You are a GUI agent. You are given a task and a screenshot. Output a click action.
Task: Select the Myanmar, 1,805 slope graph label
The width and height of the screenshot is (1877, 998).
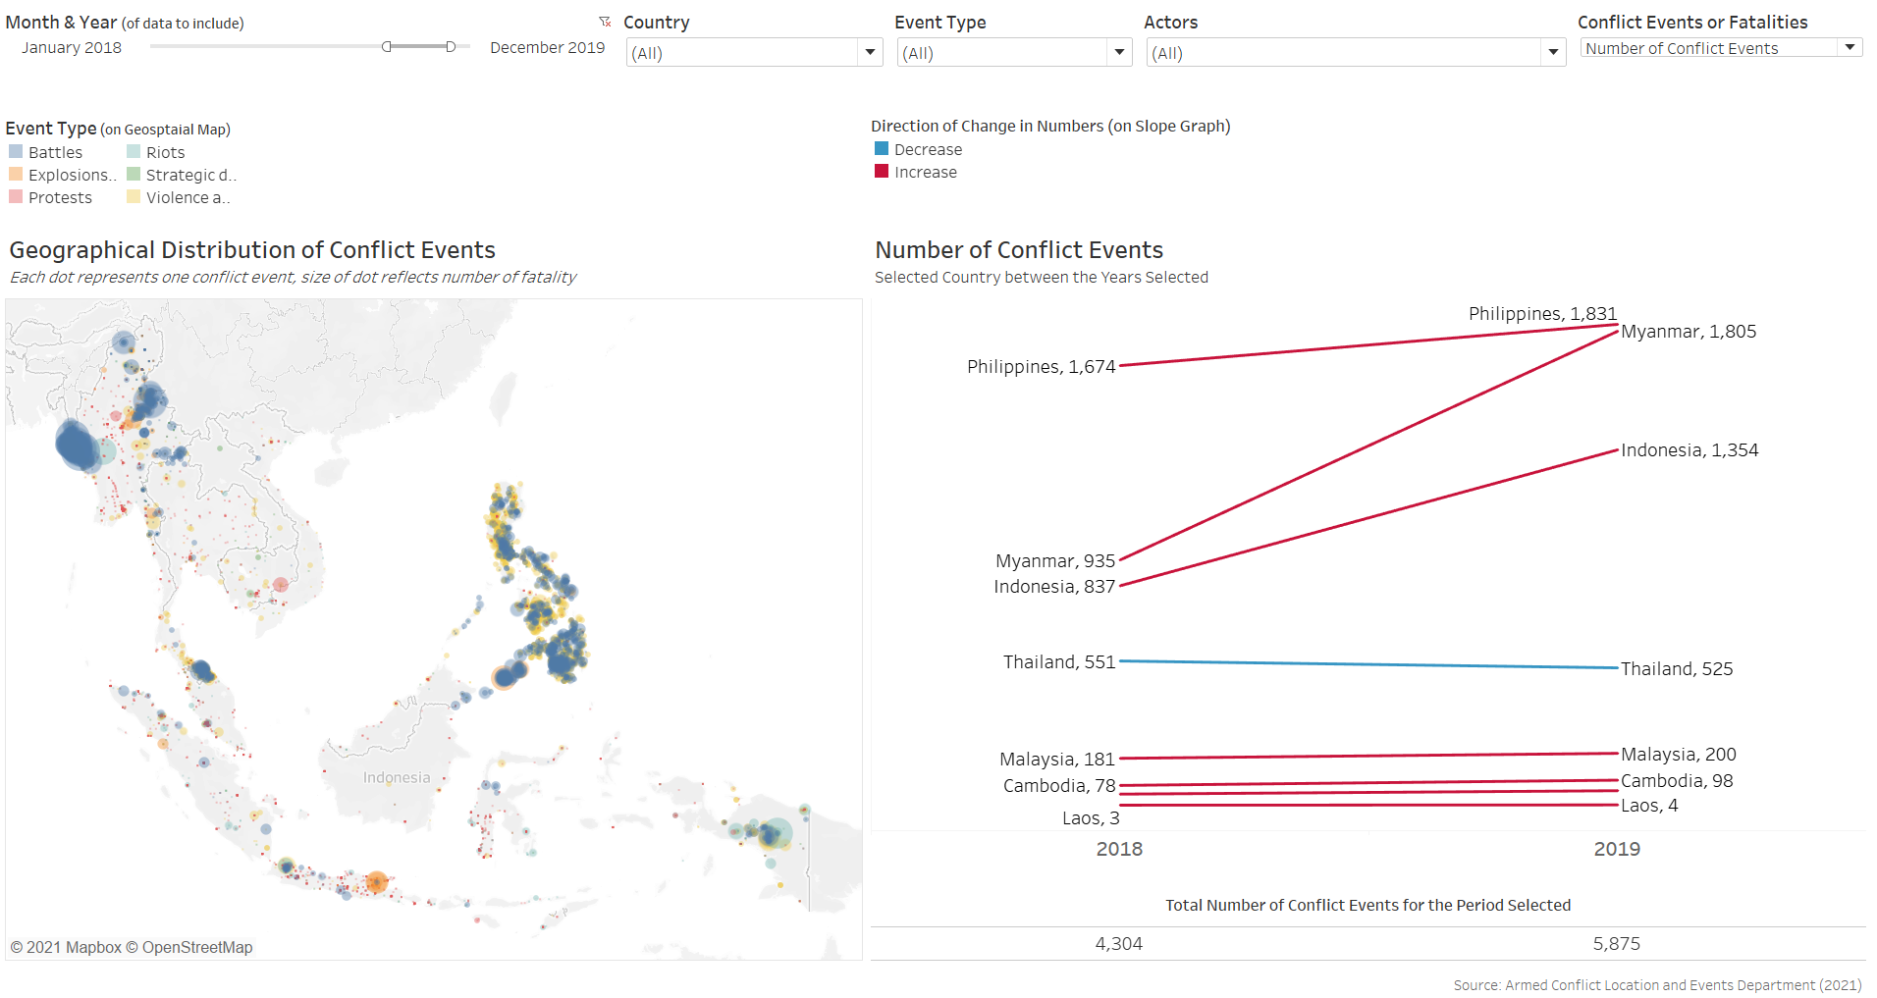point(1688,332)
